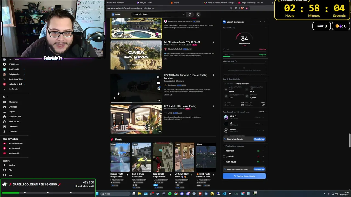
Task: Open options for Free Script short
Action: [170, 175]
